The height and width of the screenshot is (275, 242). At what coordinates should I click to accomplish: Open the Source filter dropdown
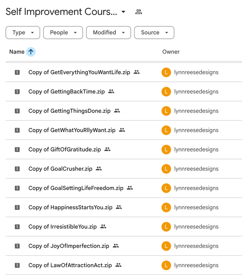coord(154,33)
